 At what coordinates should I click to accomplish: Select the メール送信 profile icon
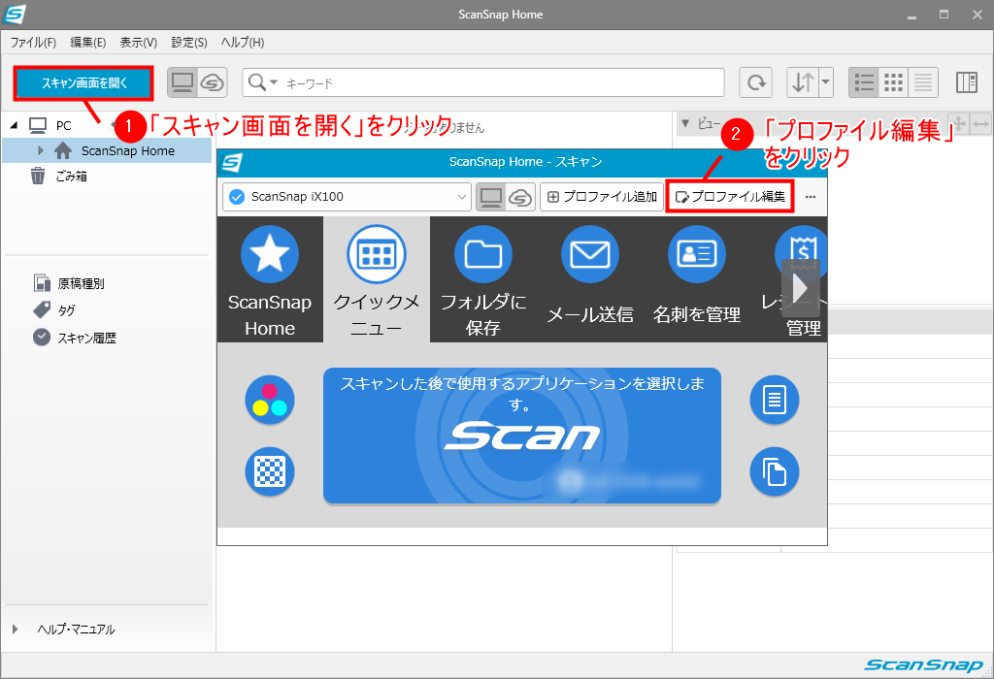tap(589, 254)
